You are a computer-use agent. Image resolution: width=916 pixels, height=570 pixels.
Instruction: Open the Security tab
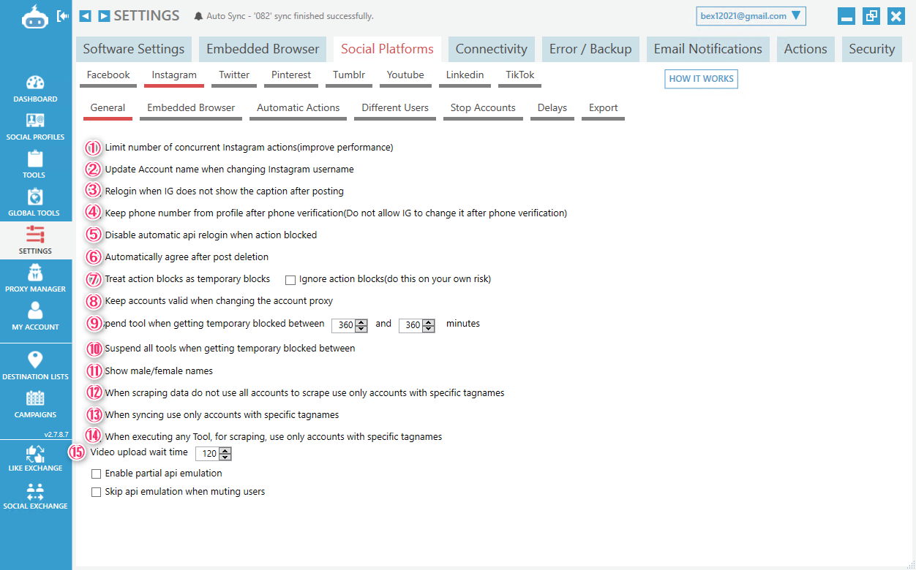click(x=872, y=49)
